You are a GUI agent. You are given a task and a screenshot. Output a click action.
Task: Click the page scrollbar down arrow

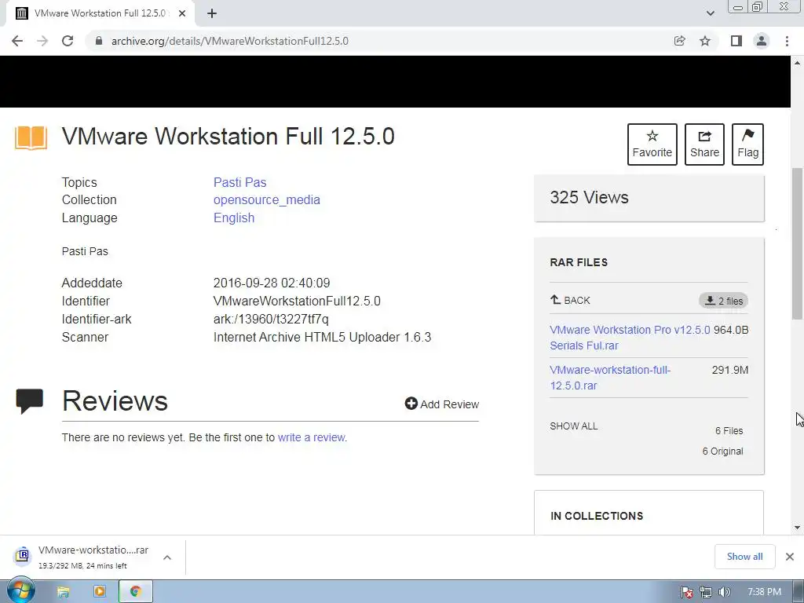[798, 528]
